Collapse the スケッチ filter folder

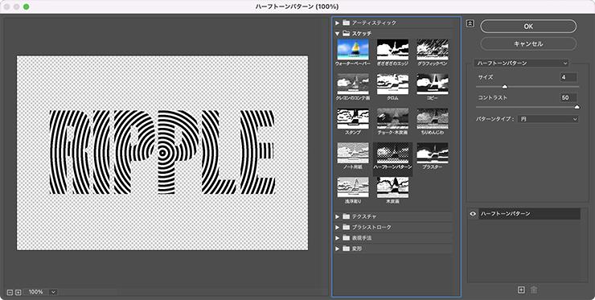(337, 34)
